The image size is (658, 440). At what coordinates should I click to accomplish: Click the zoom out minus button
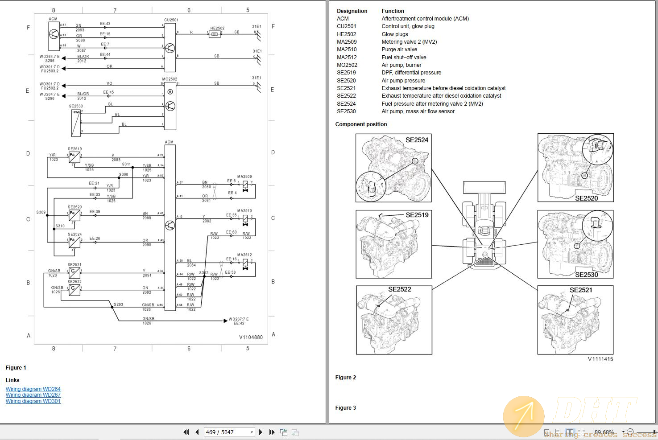630,432
